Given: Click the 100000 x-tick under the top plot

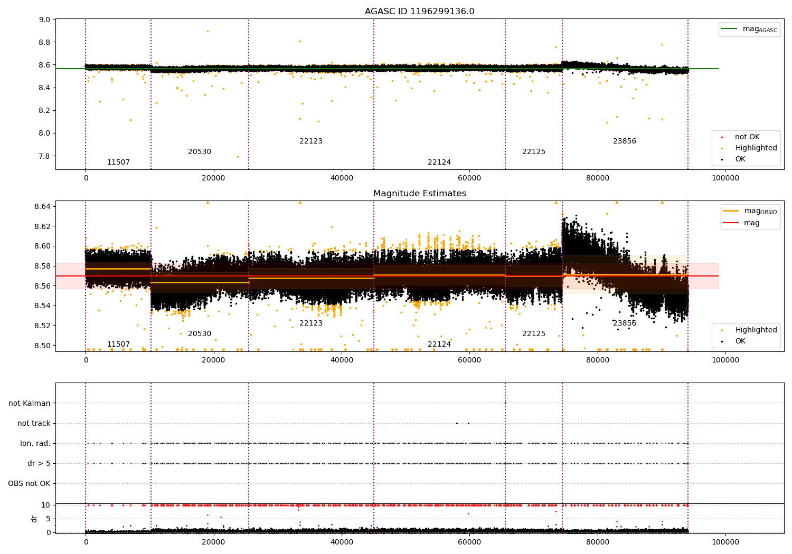Looking at the screenshot, I should pyautogui.click(x=725, y=178).
